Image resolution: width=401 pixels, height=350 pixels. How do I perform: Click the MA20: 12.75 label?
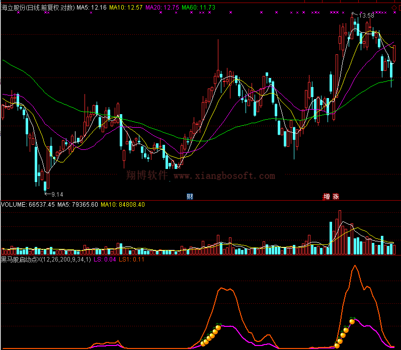(162, 8)
